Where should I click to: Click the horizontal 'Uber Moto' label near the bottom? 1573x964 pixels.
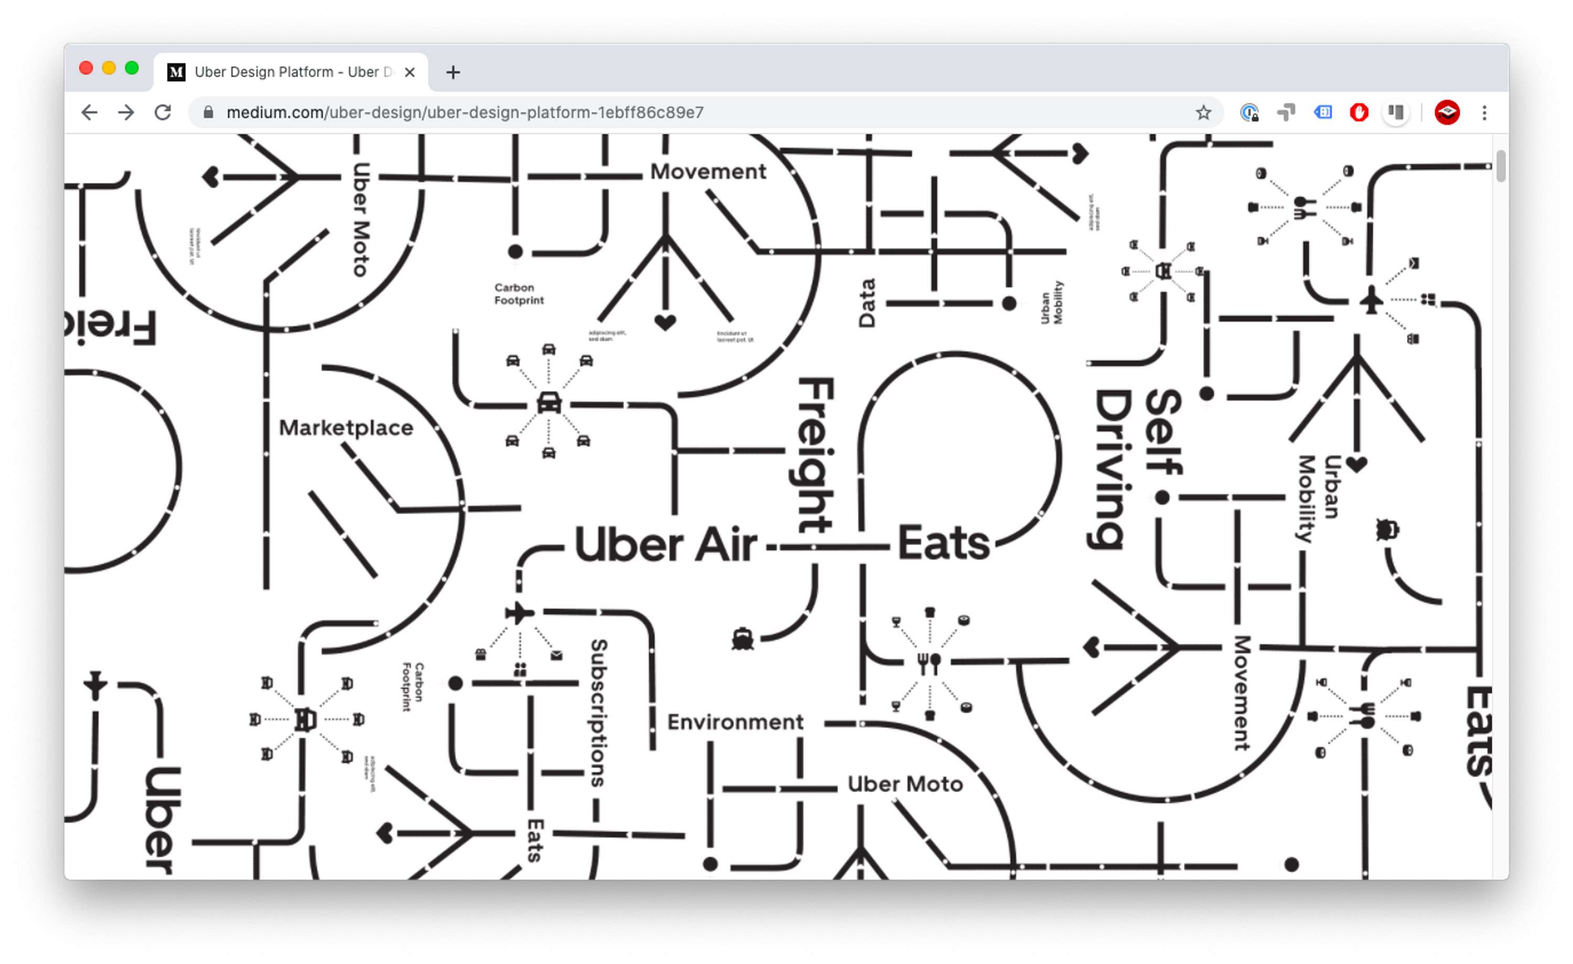(904, 784)
